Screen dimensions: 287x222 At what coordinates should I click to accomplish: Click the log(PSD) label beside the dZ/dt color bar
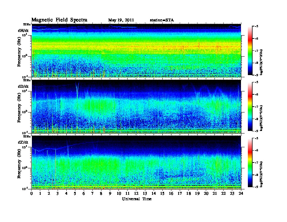[261, 174]
